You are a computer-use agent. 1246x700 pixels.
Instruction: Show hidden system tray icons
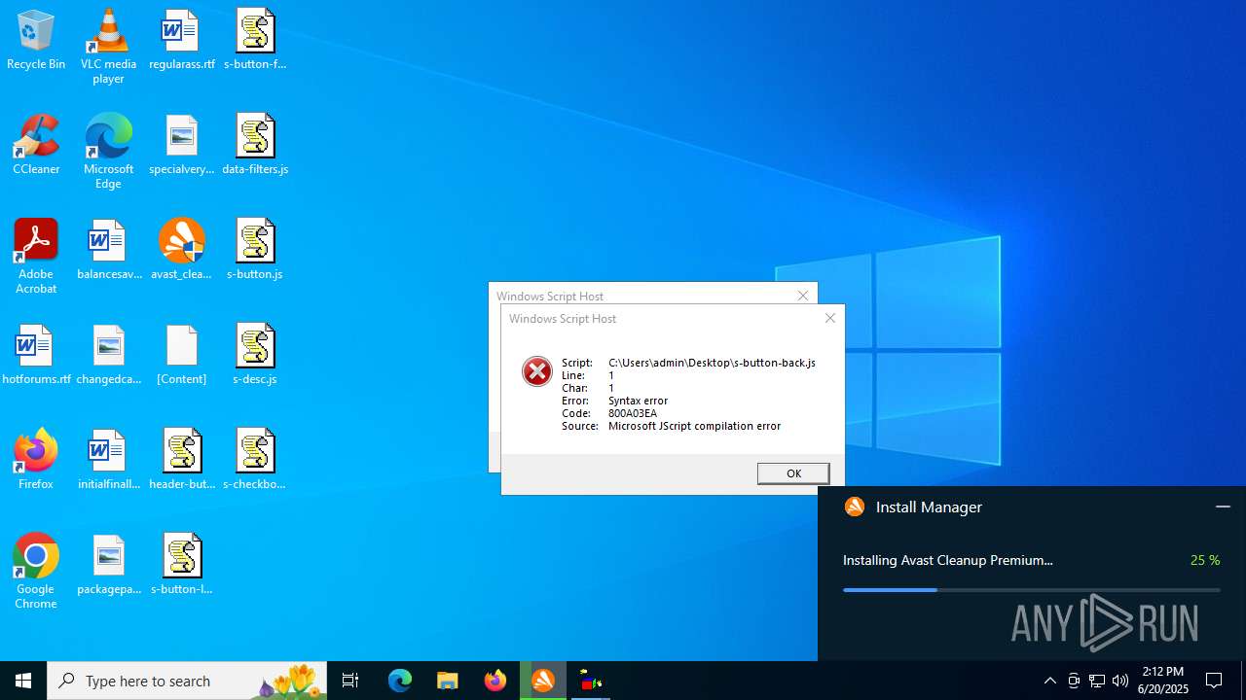tap(1049, 681)
